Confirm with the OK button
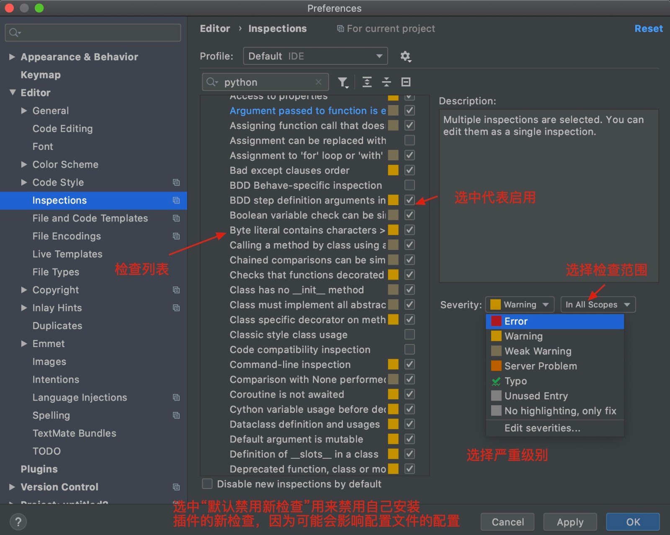Screen dimensions: 670x535 (x=633, y=522)
